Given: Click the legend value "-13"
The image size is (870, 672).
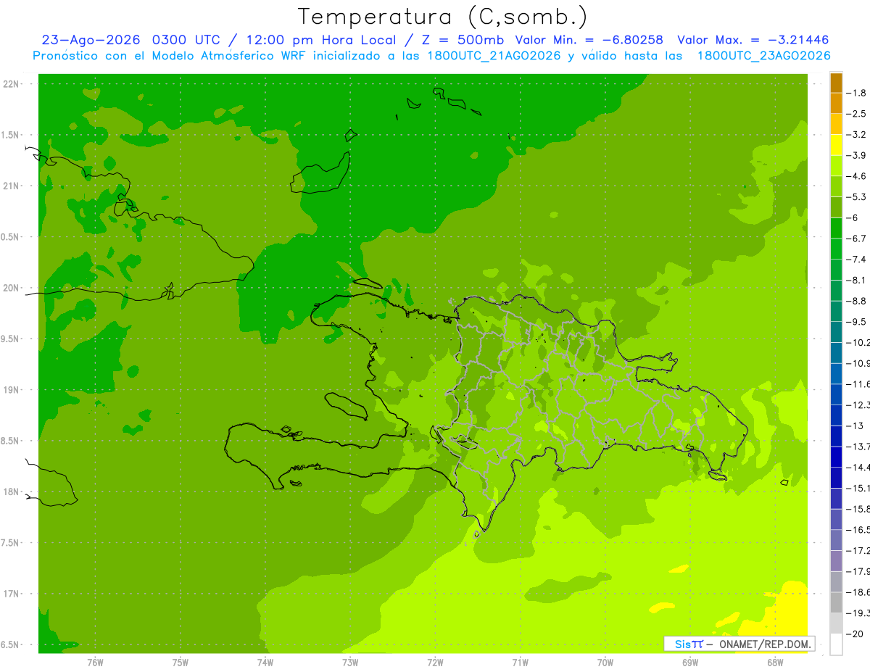Looking at the screenshot, I should click(854, 426).
